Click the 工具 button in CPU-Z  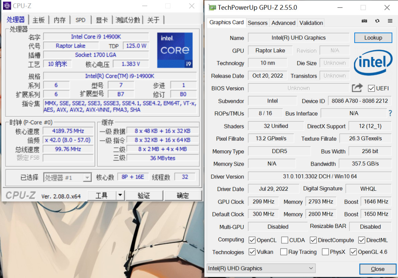(102, 195)
